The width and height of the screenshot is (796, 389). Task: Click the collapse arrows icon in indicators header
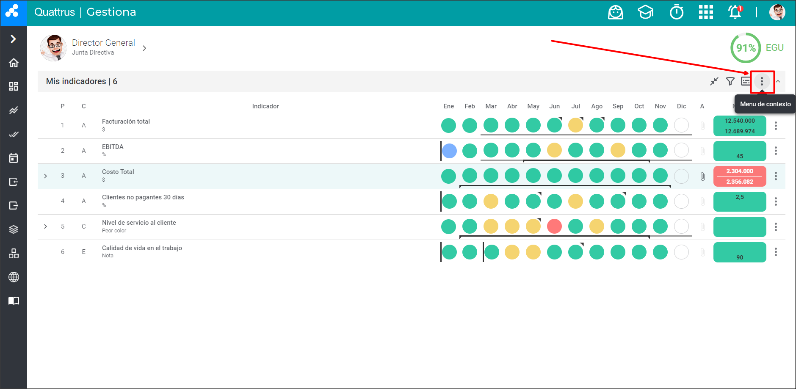(714, 81)
